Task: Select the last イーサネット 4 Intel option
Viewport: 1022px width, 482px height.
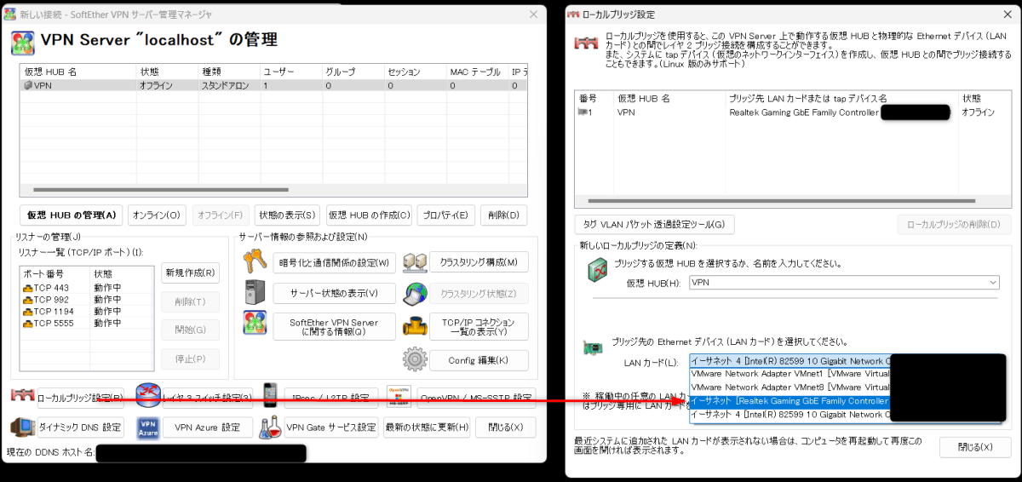Action: [789, 415]
